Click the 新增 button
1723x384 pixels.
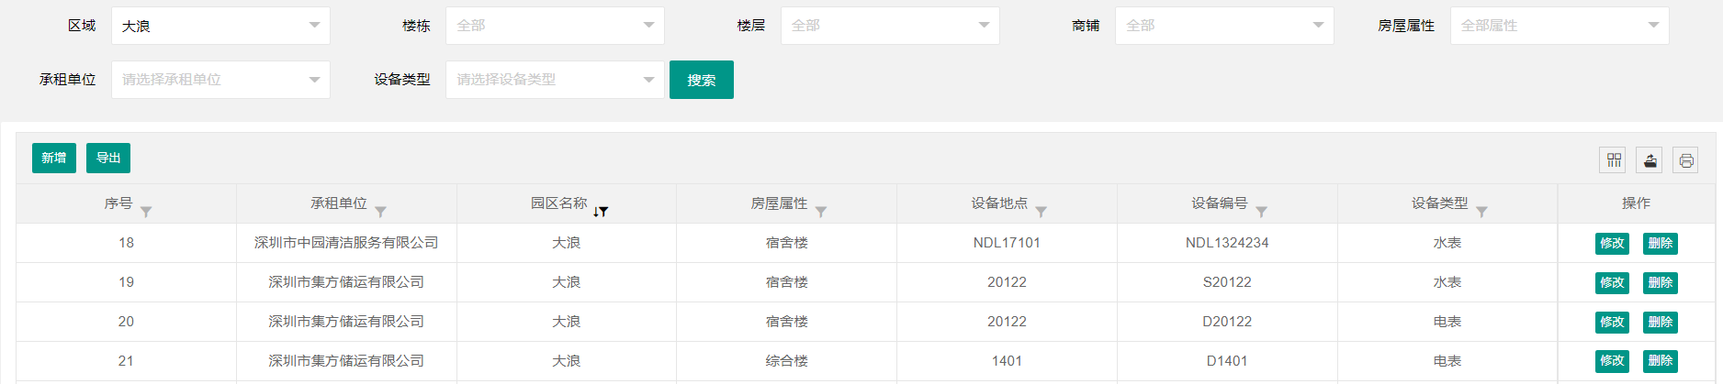click(x=54, y=158)
